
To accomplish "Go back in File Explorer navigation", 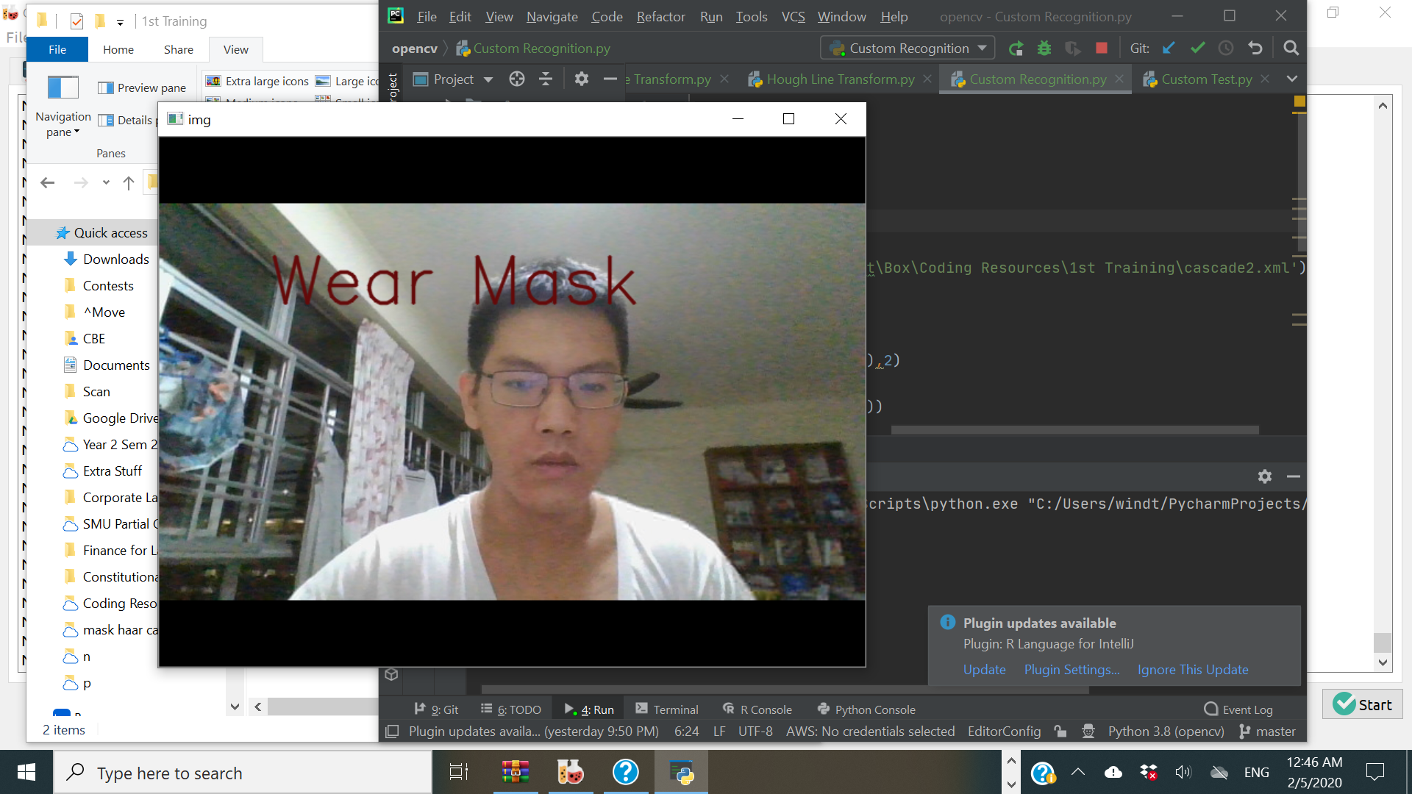I will (48, 183).
